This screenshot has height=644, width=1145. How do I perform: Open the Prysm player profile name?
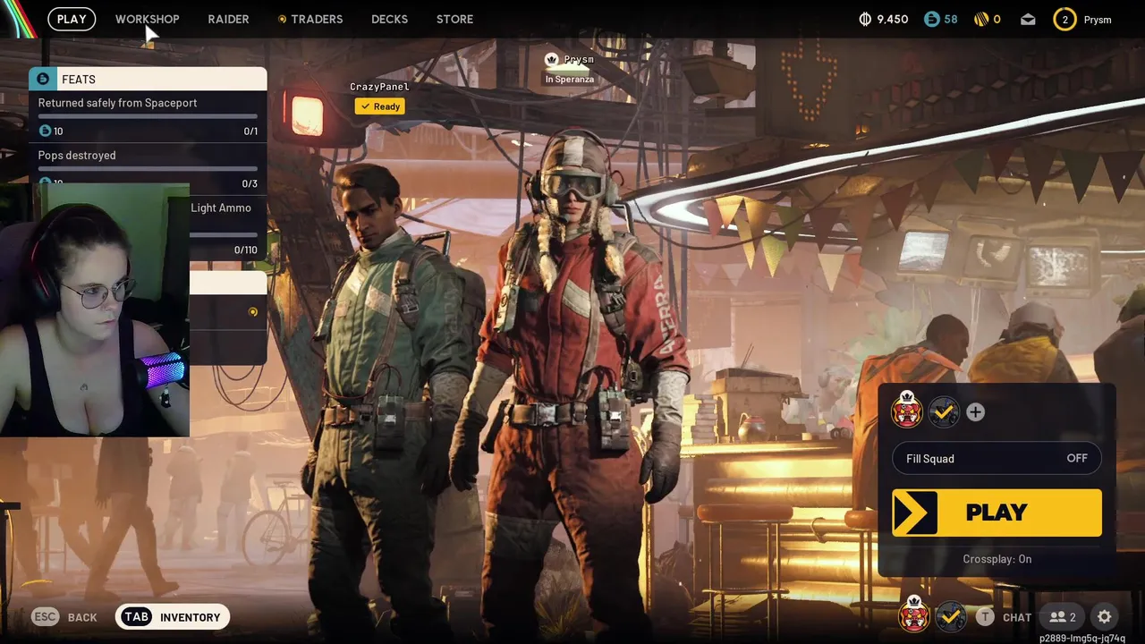(1098, 19)
